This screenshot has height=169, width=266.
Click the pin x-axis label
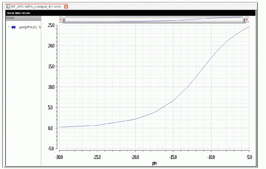(154, 163)
